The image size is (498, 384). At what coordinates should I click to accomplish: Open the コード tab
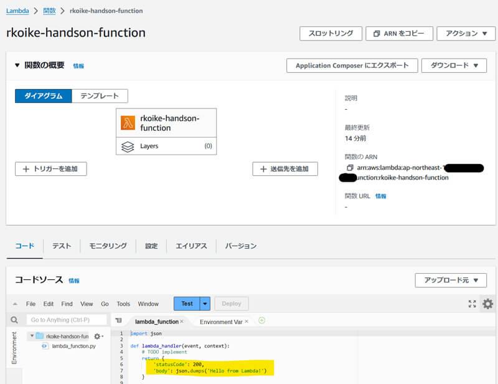tap(25, 246)
